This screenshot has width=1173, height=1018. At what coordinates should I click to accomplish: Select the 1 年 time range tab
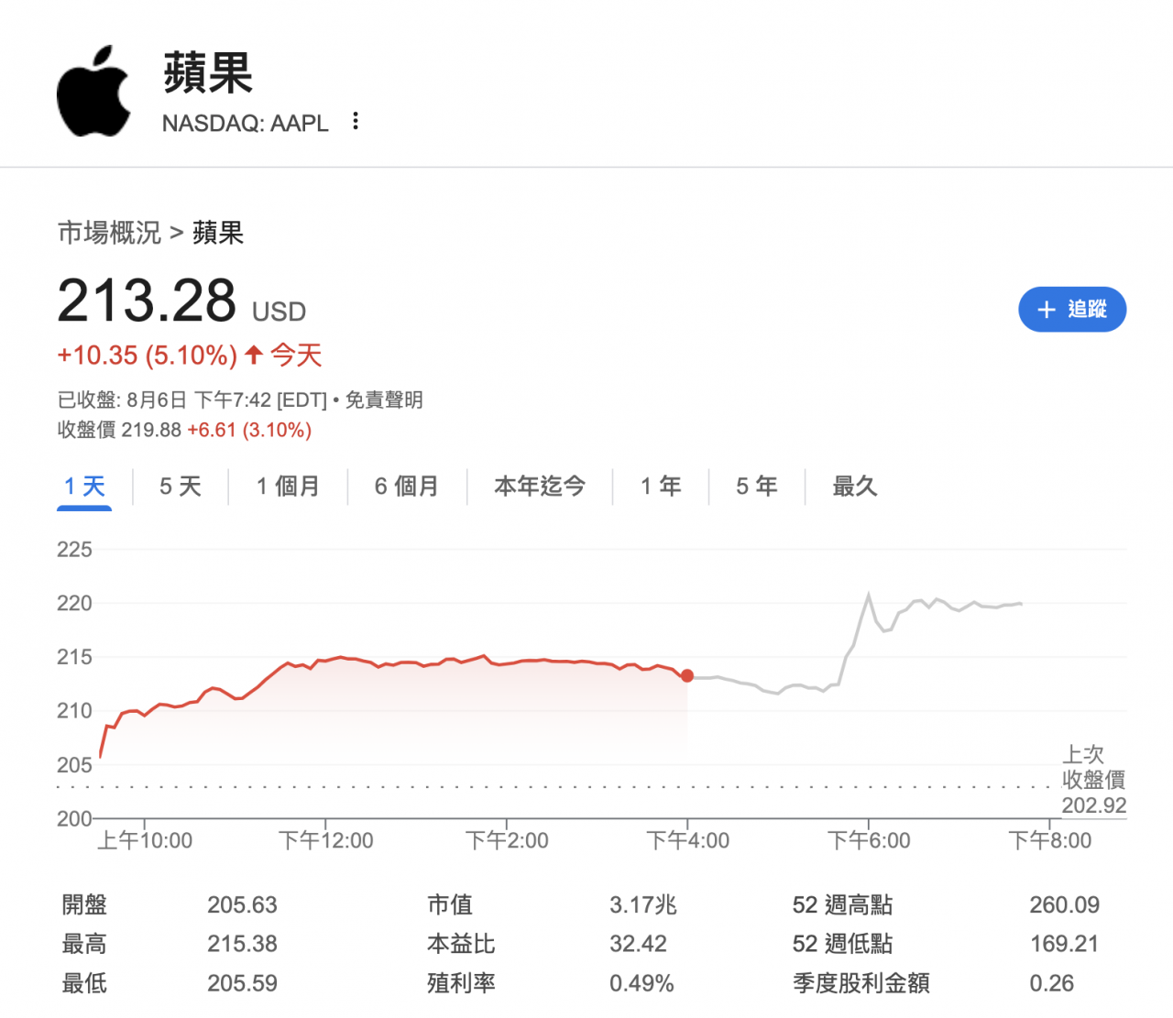[x=660, y=487]
